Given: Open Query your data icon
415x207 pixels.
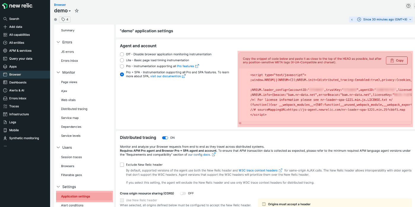Looking at the screenshot, I should (5, 59).
